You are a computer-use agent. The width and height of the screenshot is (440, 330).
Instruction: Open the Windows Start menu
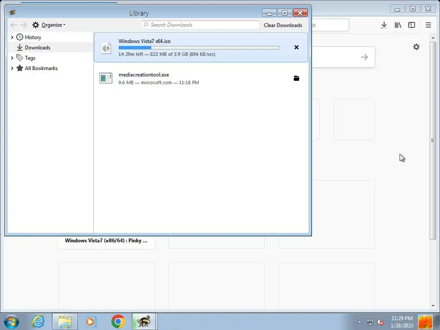point(12,321)
